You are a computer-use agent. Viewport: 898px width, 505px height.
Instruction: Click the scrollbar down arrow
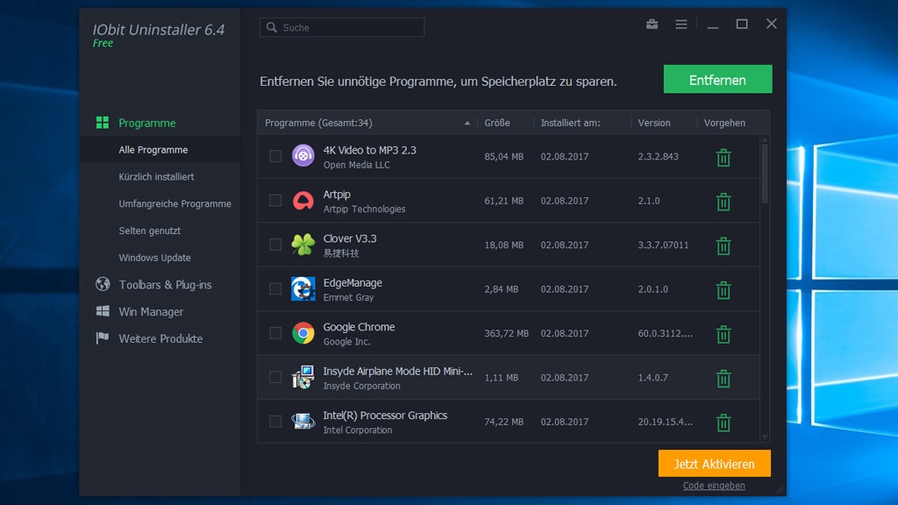pos(765,437)
